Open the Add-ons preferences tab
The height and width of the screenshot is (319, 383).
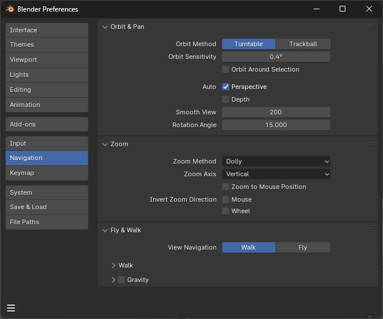click(x=47, y=124)
